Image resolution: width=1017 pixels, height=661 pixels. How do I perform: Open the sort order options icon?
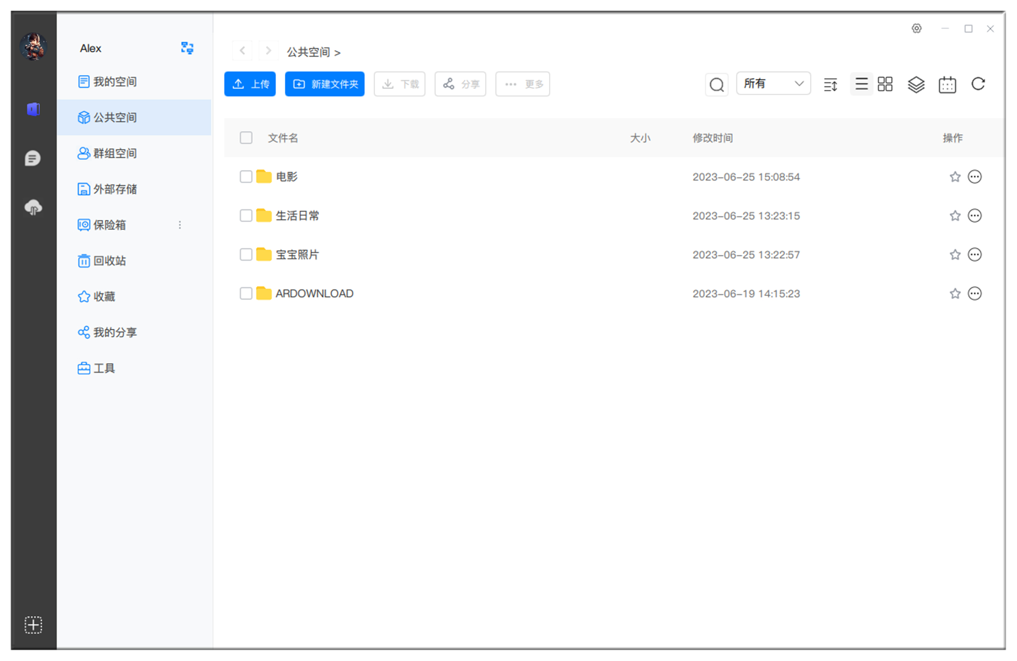[x=830, y=84]
